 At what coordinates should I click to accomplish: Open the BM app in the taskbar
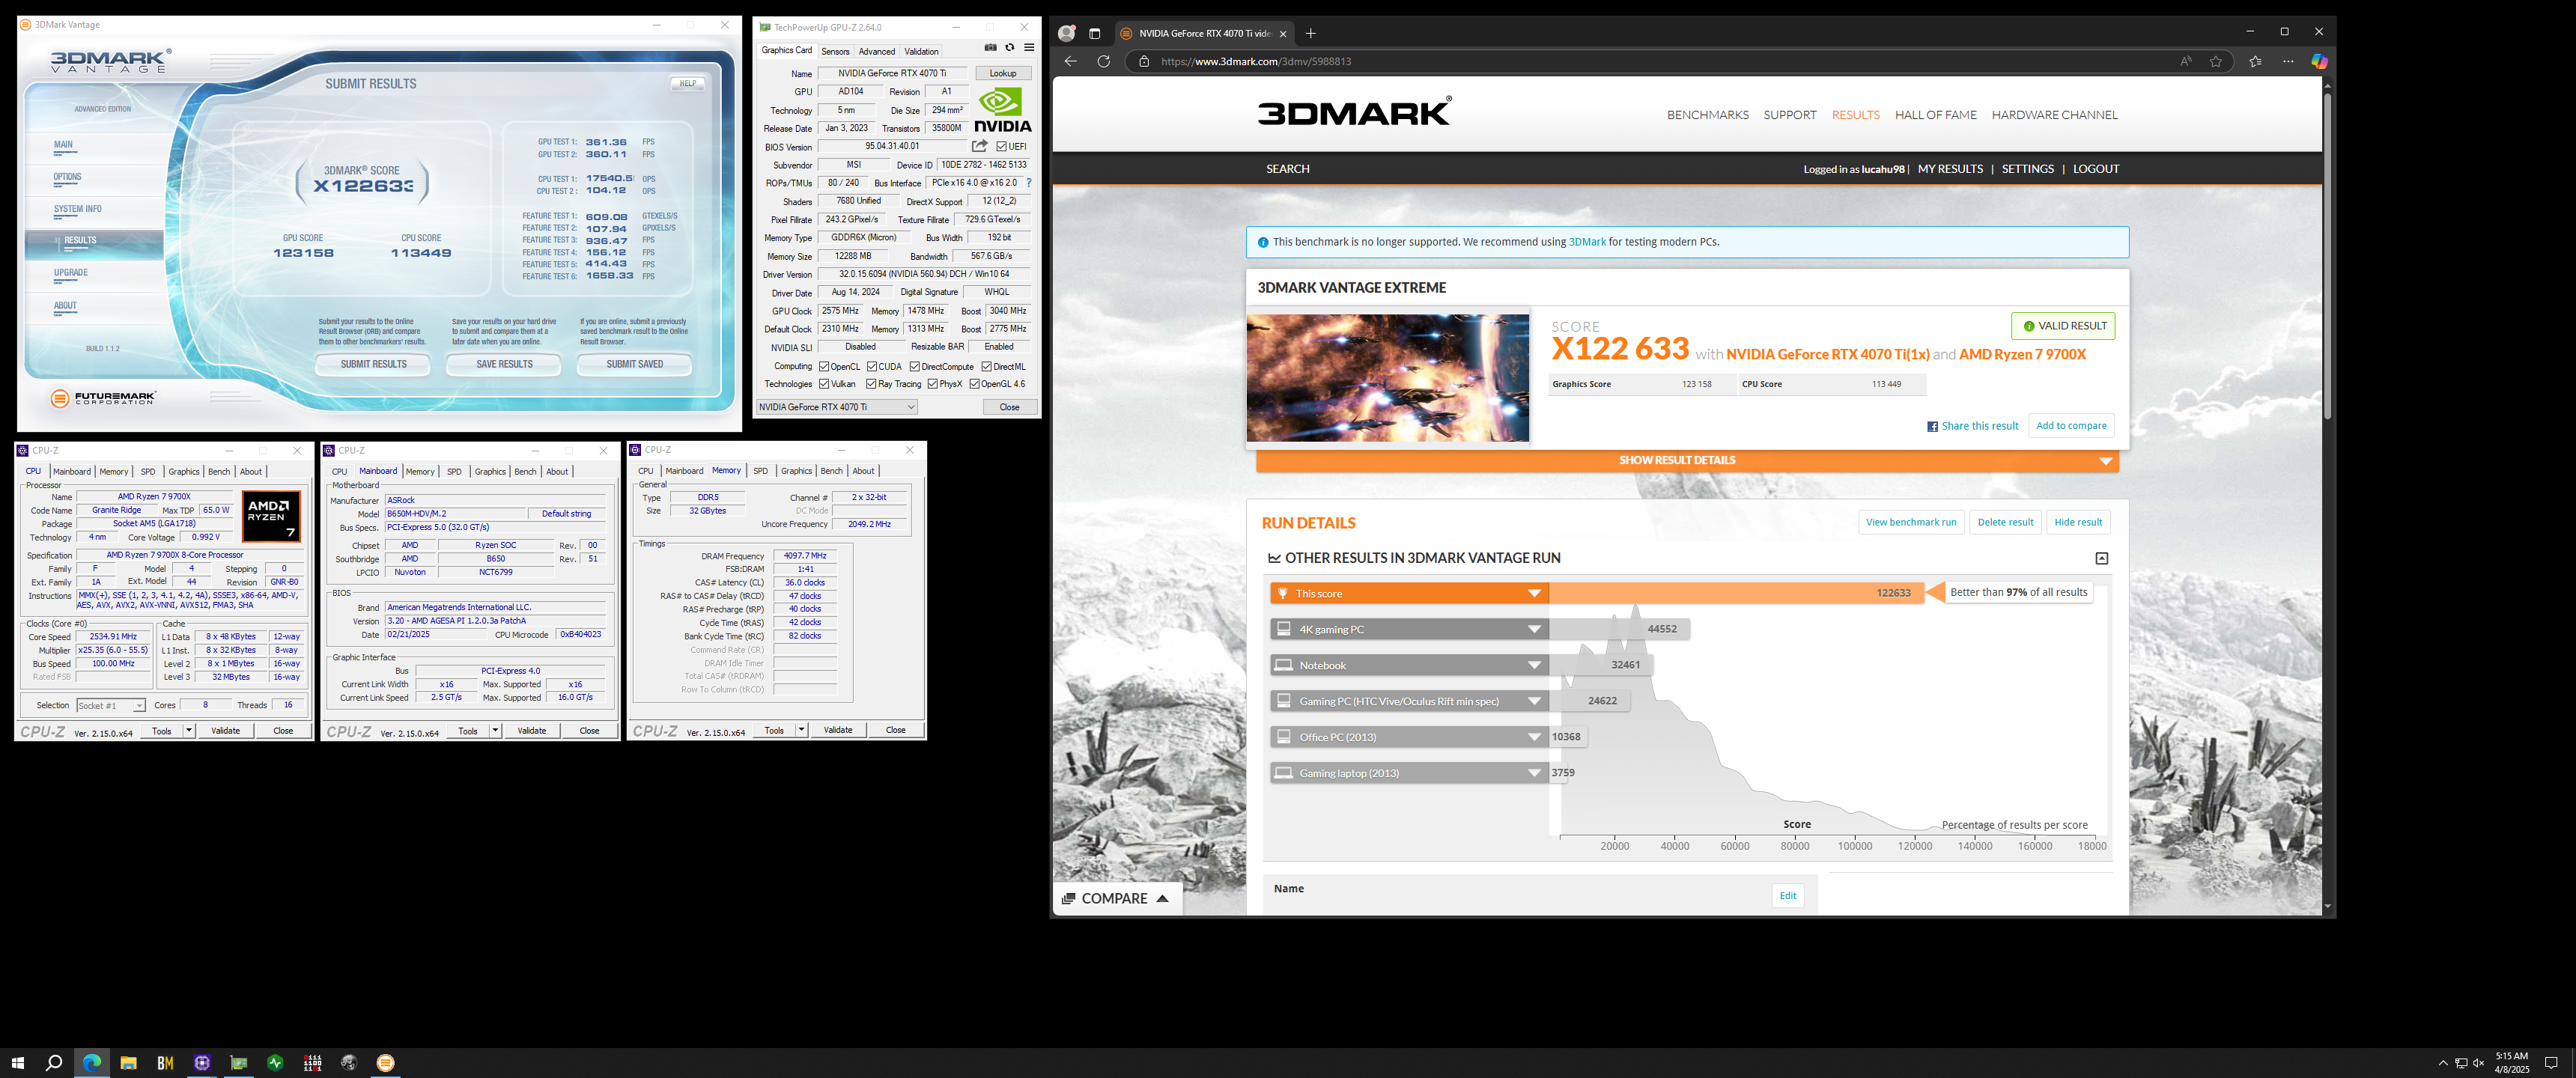[x=165, y=1062]
